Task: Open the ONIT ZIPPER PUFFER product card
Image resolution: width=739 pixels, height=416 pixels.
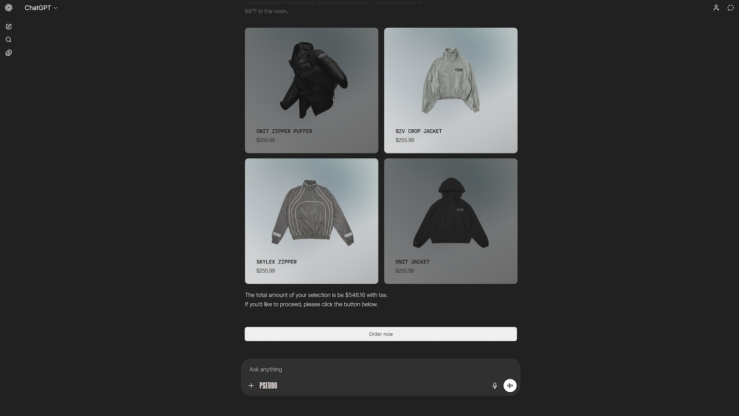Action: 311,90
